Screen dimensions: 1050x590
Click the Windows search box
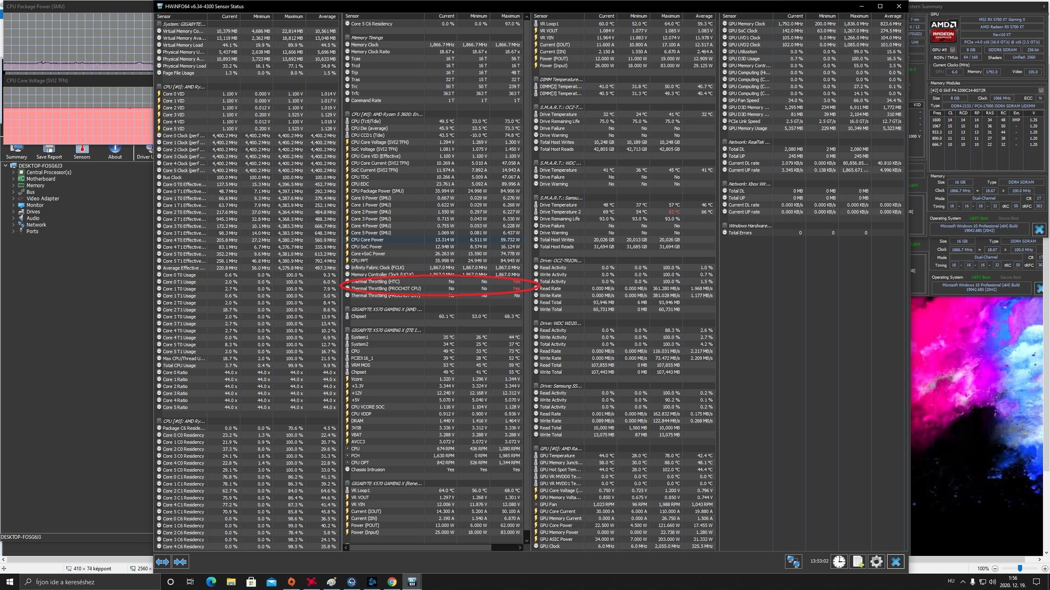90,582
